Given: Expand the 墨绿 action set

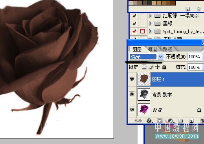Looking at the screenshot, I should pyautogui.click(x=150, y=24).
